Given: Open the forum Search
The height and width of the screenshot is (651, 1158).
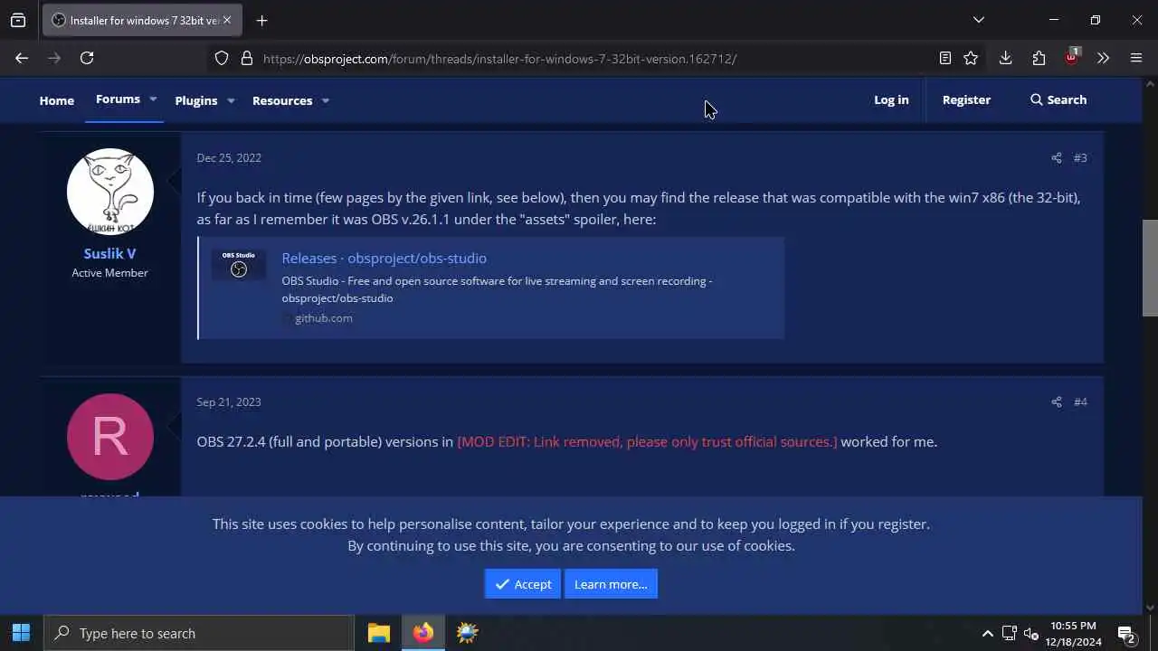Looking at the screenshot, I should tap(1058, 99).
